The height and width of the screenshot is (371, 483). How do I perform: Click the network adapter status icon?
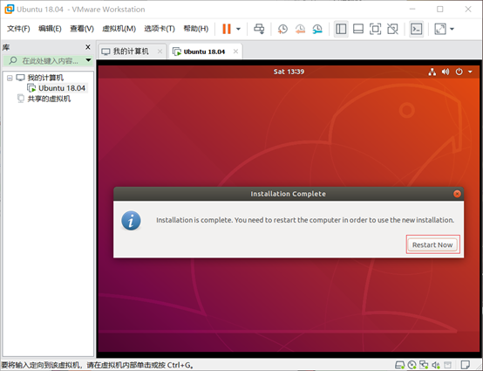point(424,365)
